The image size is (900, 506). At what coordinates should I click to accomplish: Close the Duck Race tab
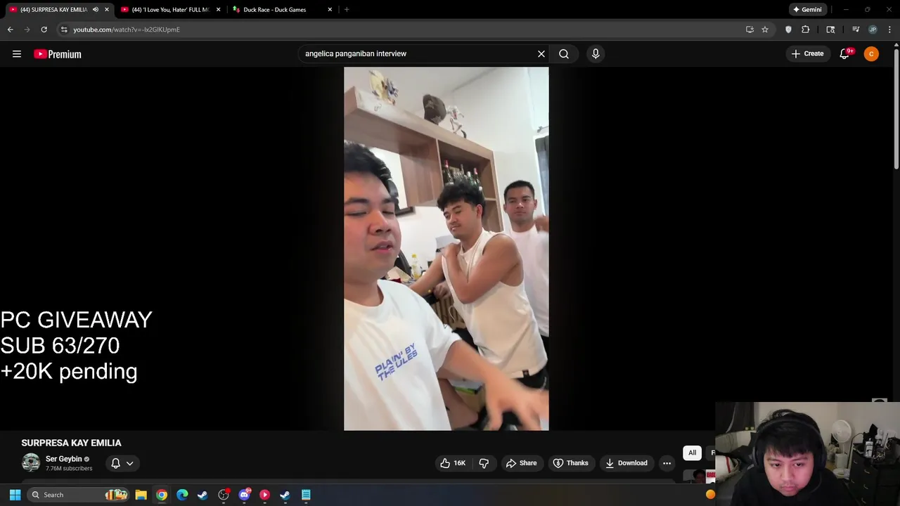(x=330, y=10)
